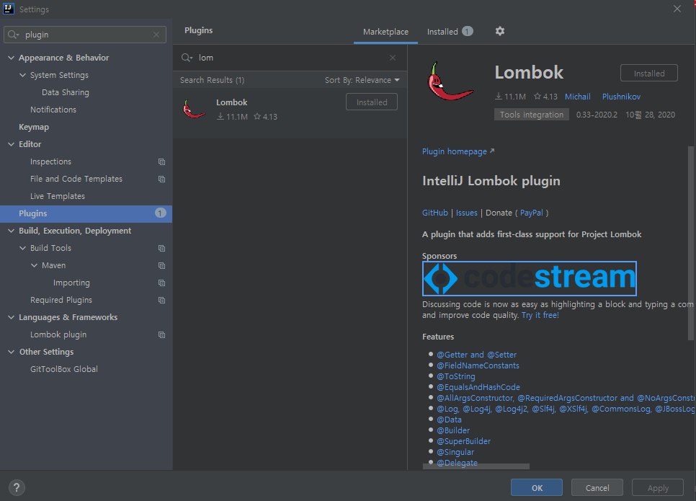Select Keymap in the settings tree
The image size is (696, 501).
[x=34, y=127]
